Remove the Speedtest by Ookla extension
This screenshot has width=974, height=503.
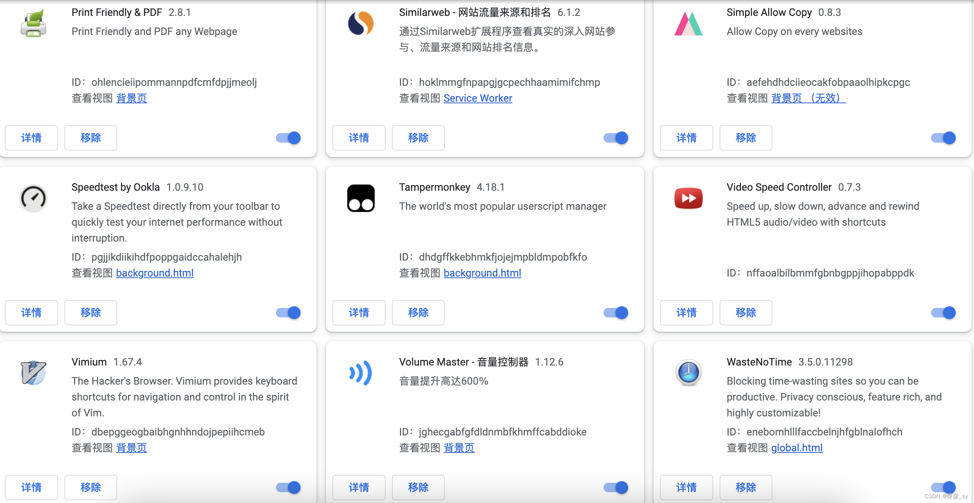[x=91, y=313]
